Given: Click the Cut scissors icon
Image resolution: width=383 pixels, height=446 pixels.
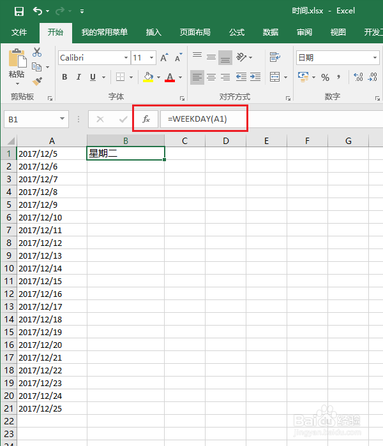Looking at the screenshot, I should point(37,52).
